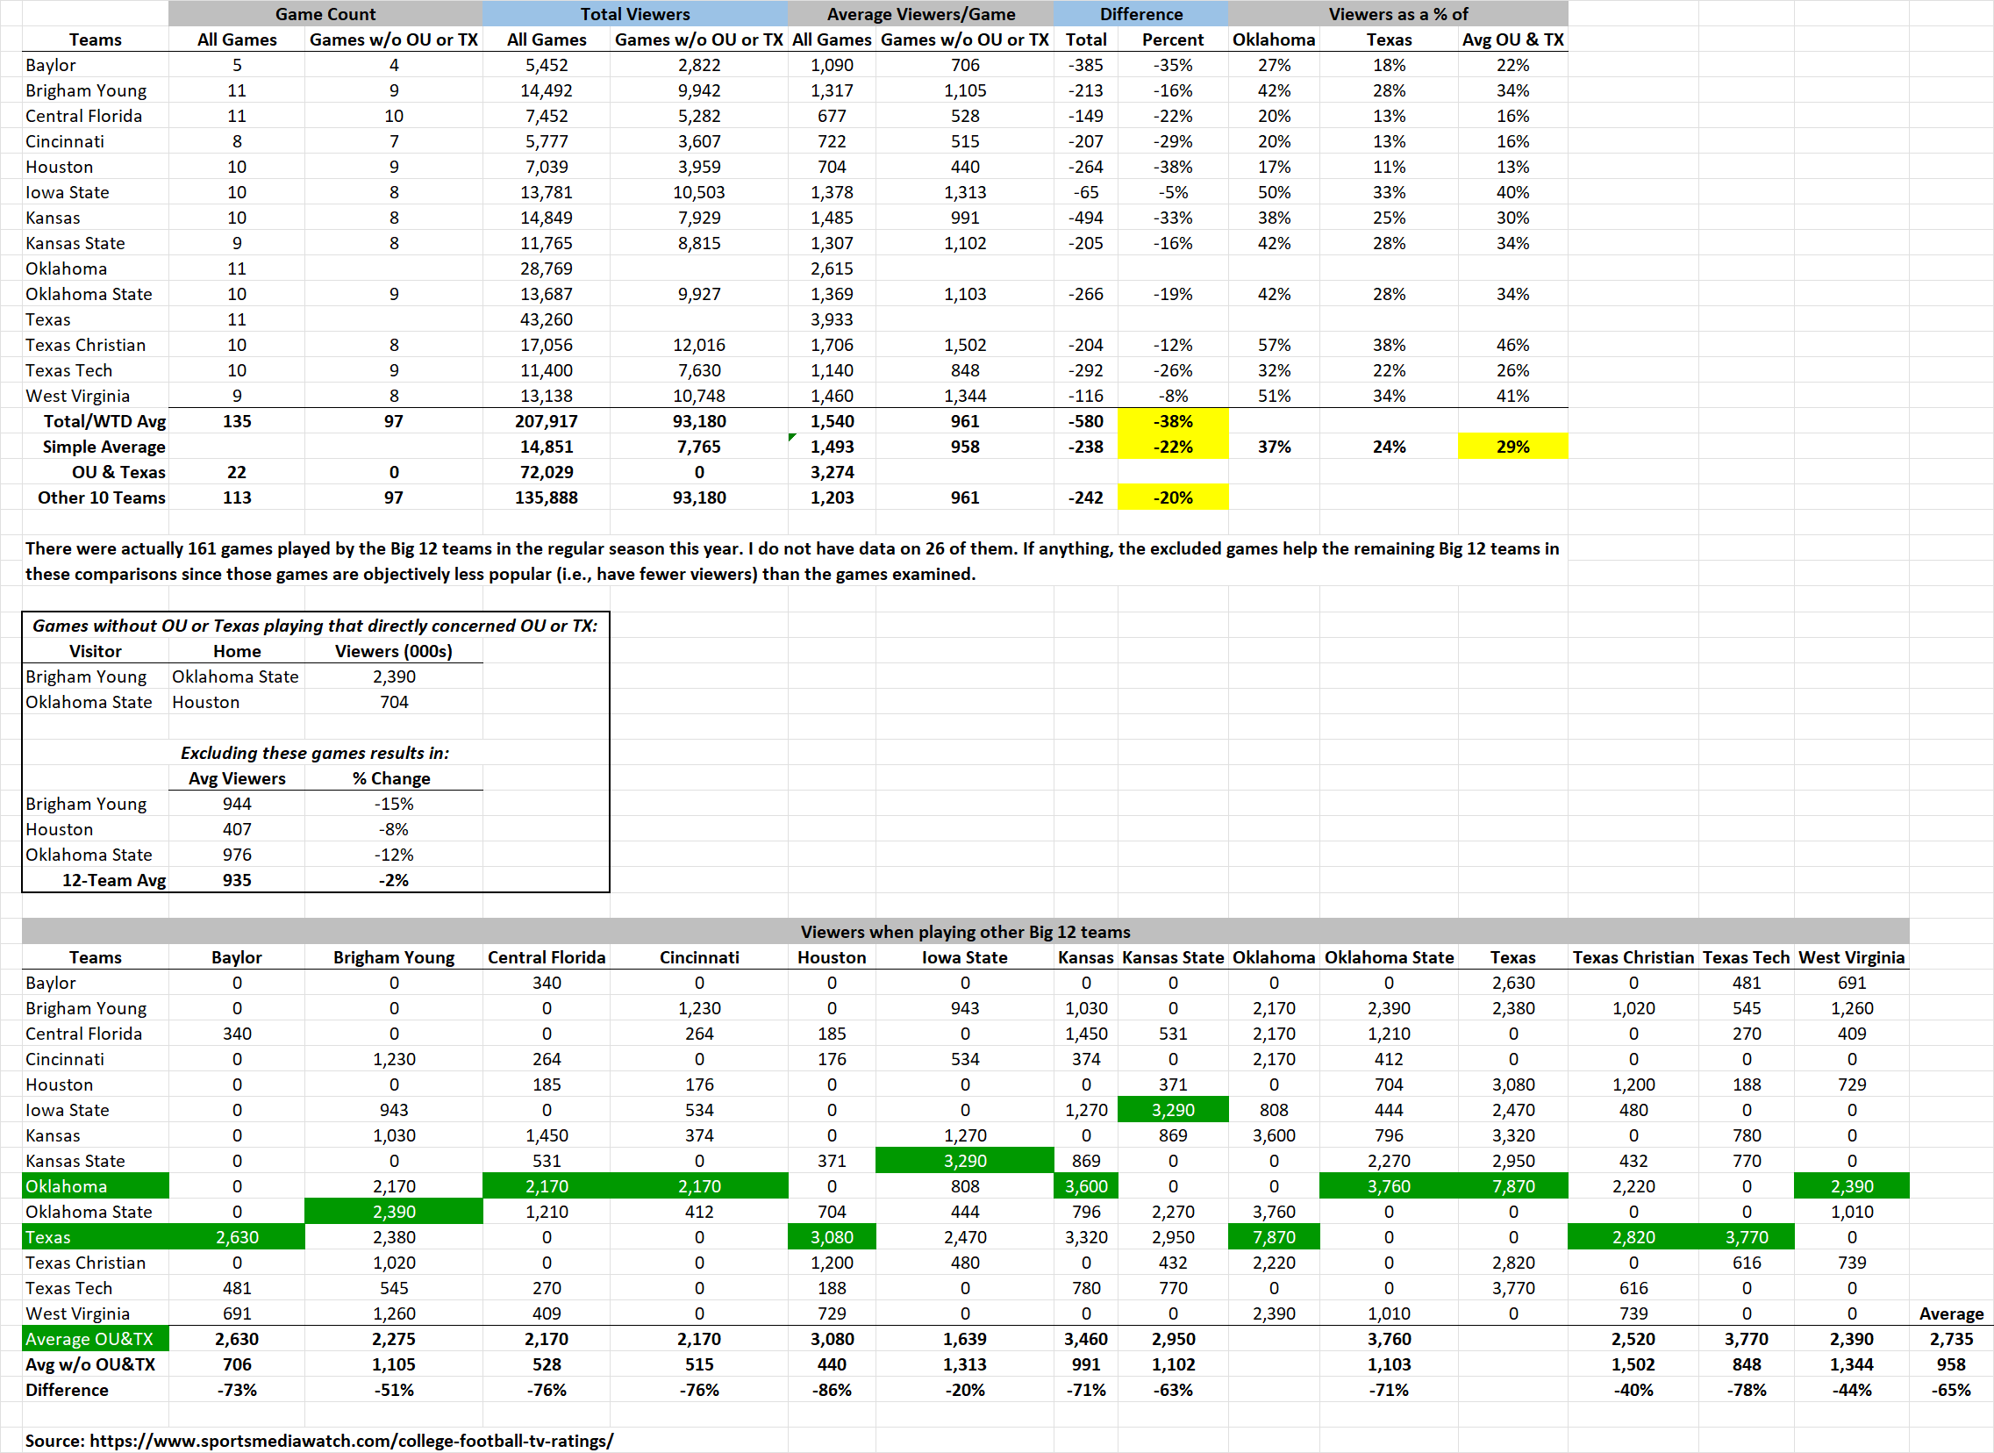Select green 3,290 cell in Iowa State row
Viewport: 1994px width, 1453px height.
point(1173,1110)
